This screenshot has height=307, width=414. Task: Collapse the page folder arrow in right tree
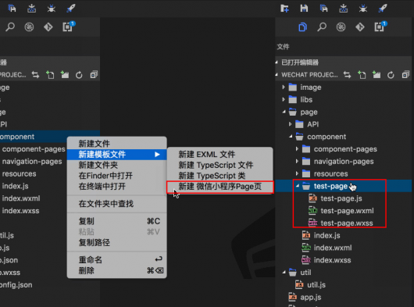click(x=284, y=112)
